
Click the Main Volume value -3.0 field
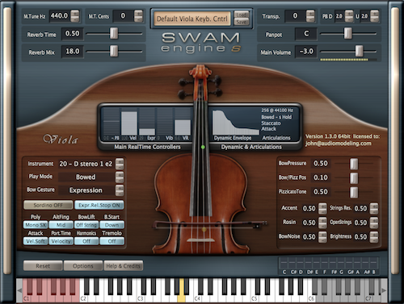coord(306,51)
